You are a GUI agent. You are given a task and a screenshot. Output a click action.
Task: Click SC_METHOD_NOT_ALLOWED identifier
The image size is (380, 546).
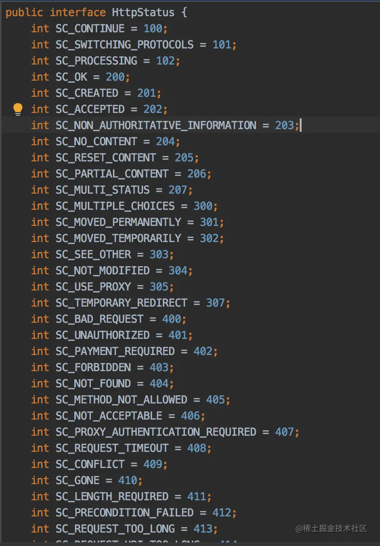[x=121, y=400]
